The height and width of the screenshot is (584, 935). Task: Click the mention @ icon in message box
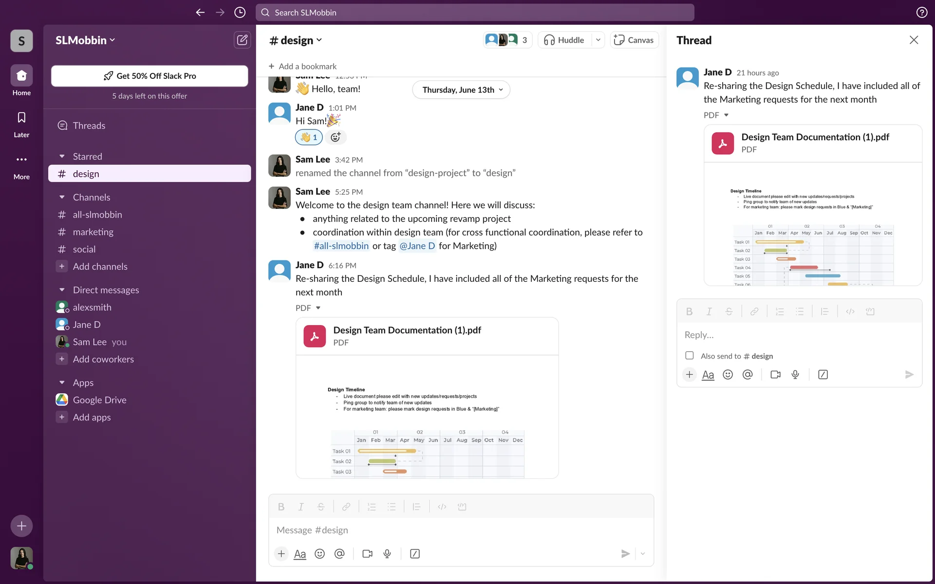click(x=339, y=554)
